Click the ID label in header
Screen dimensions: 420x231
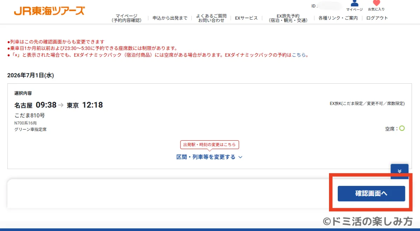(x=314, y=6)
